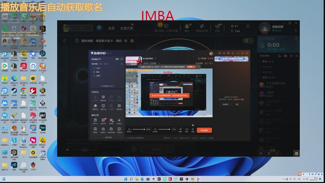This screenshot has width=325, height=183.
Task: Click the 分享 share option
Action: [x=210, y=59]
